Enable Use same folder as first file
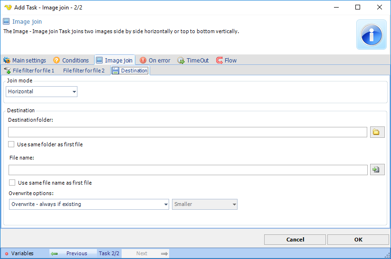Viewport: 391px width, 259px height. tap(11, 144)
